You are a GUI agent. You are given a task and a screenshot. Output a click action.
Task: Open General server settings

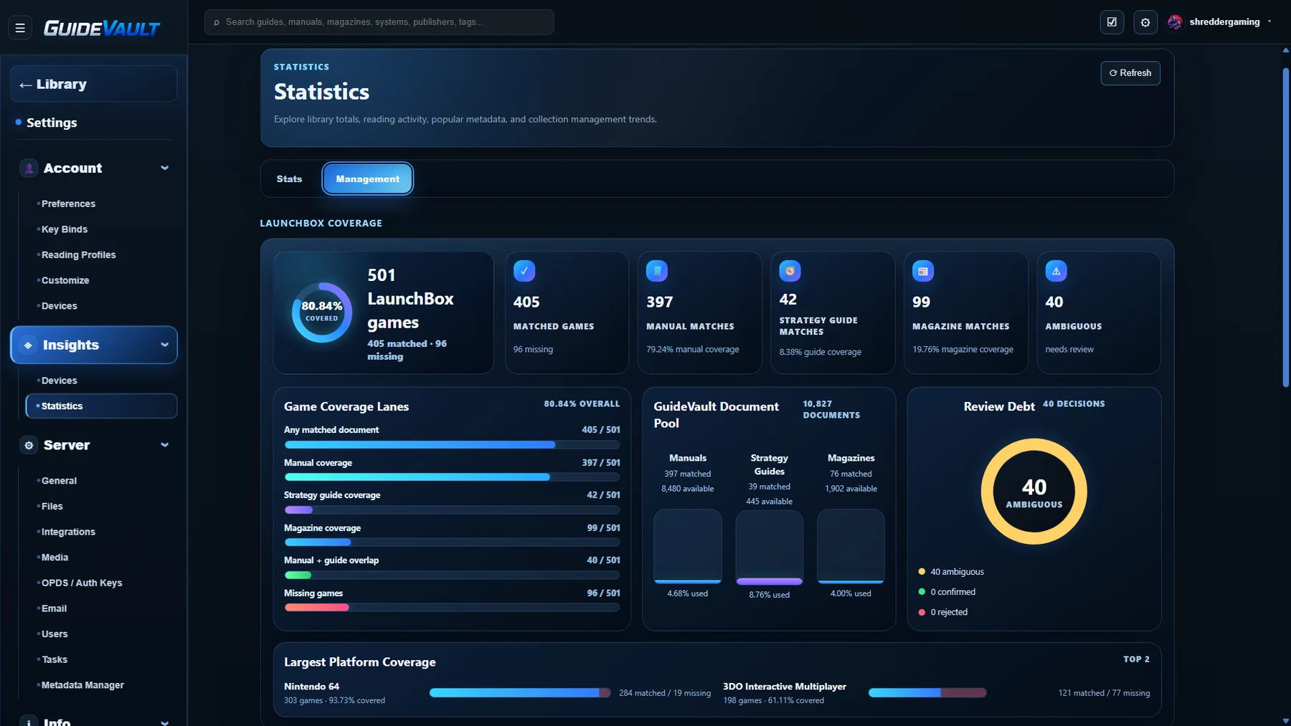[59, 481]
